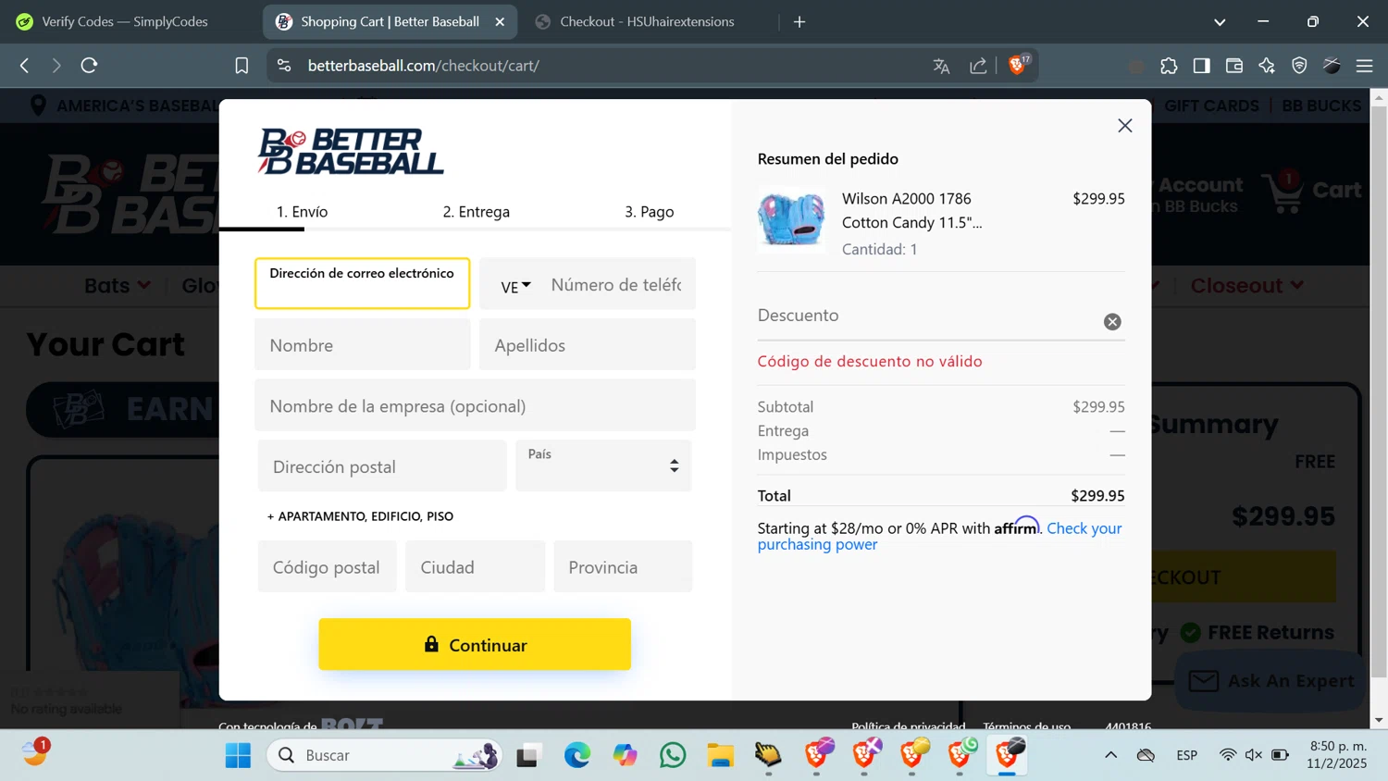Image resolution: width=1388 pixels, height=781 pixels.
Task: Show hidden tray icons chevron
Action: 1110,755
